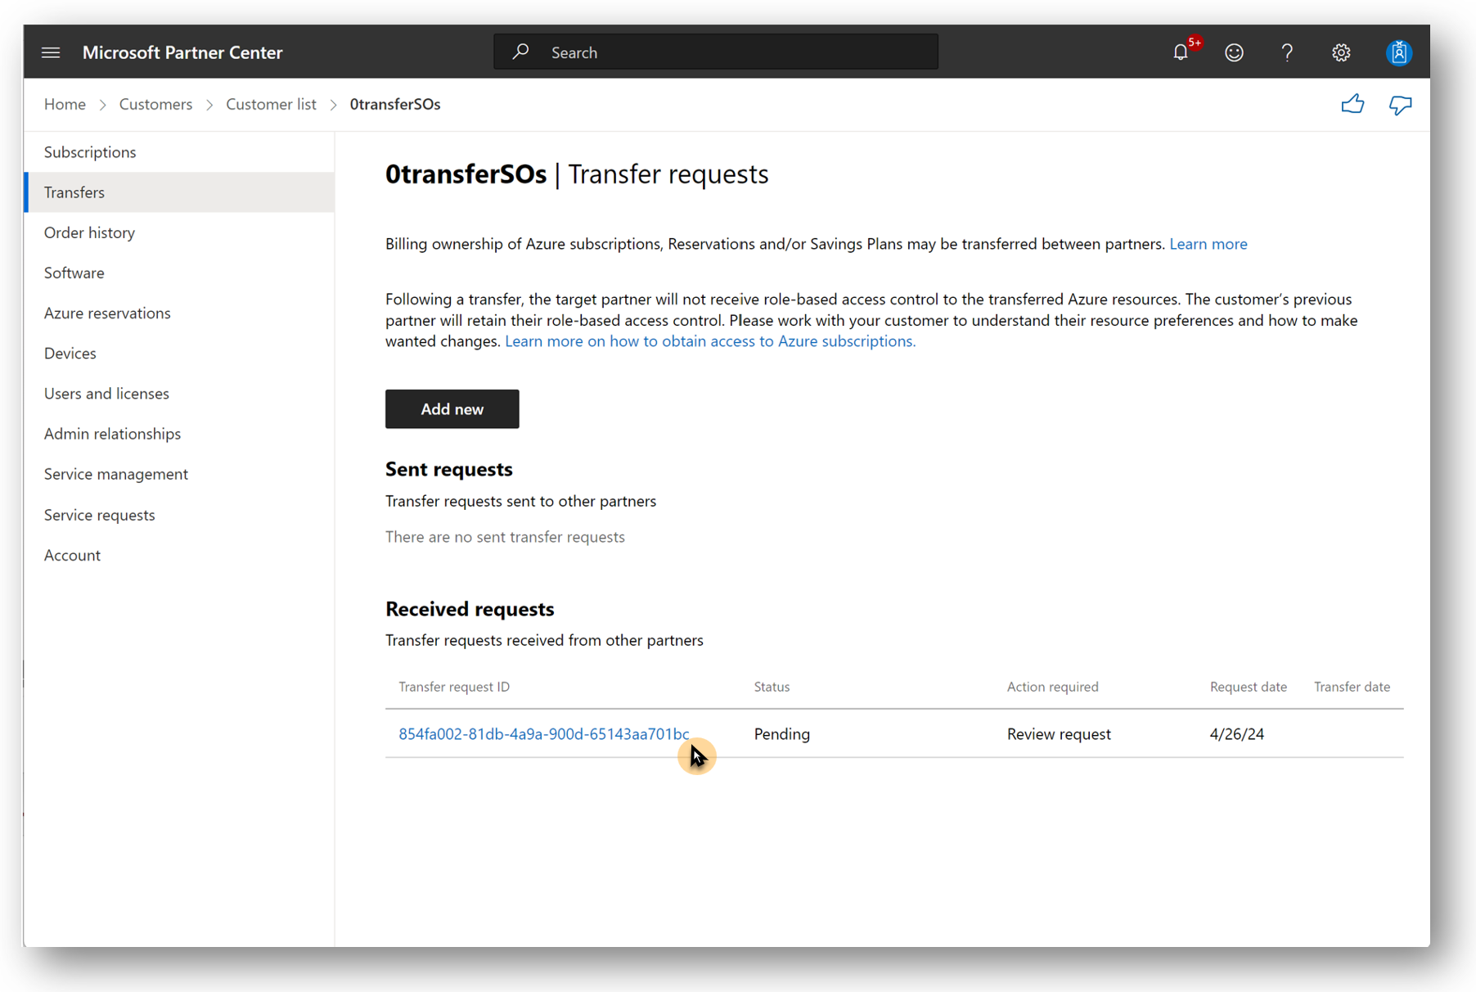The width and height of the screenshot is (1476, 992).
Task: Go to Customer list breadcrumb
Action: click(271, 104)
